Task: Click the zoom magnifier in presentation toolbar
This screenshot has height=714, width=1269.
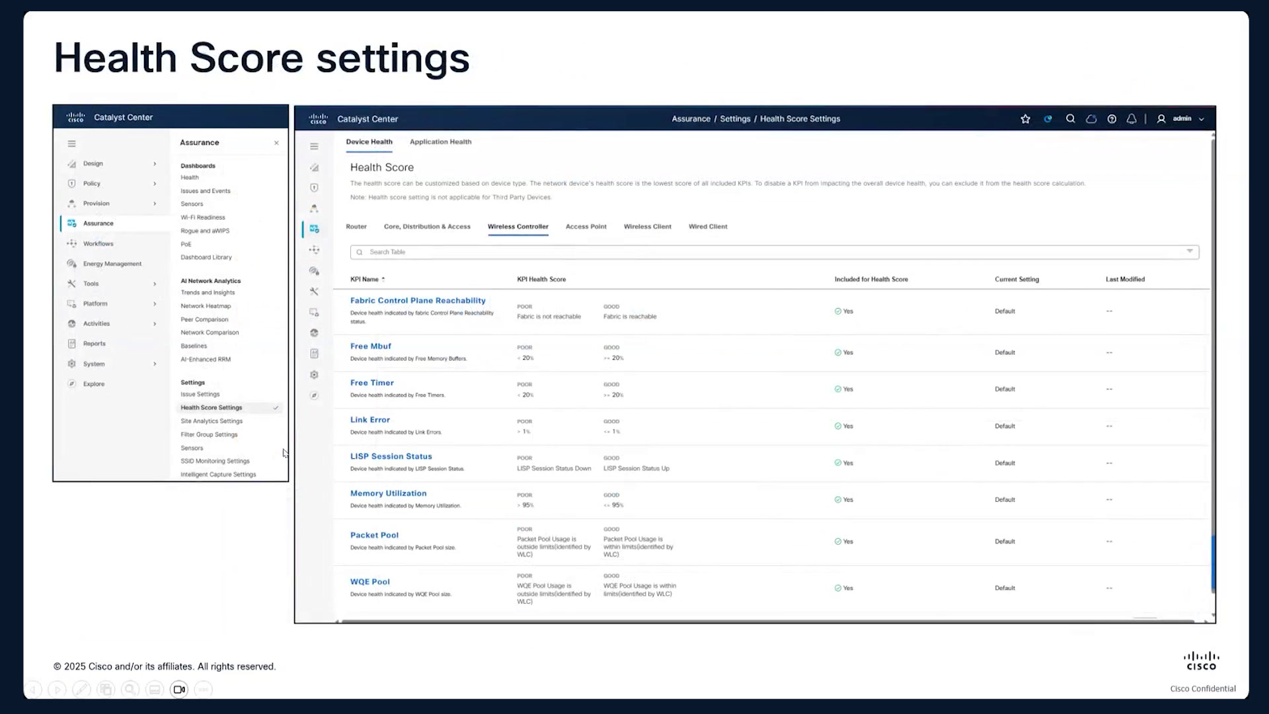Action: click(x=130, y=690)
